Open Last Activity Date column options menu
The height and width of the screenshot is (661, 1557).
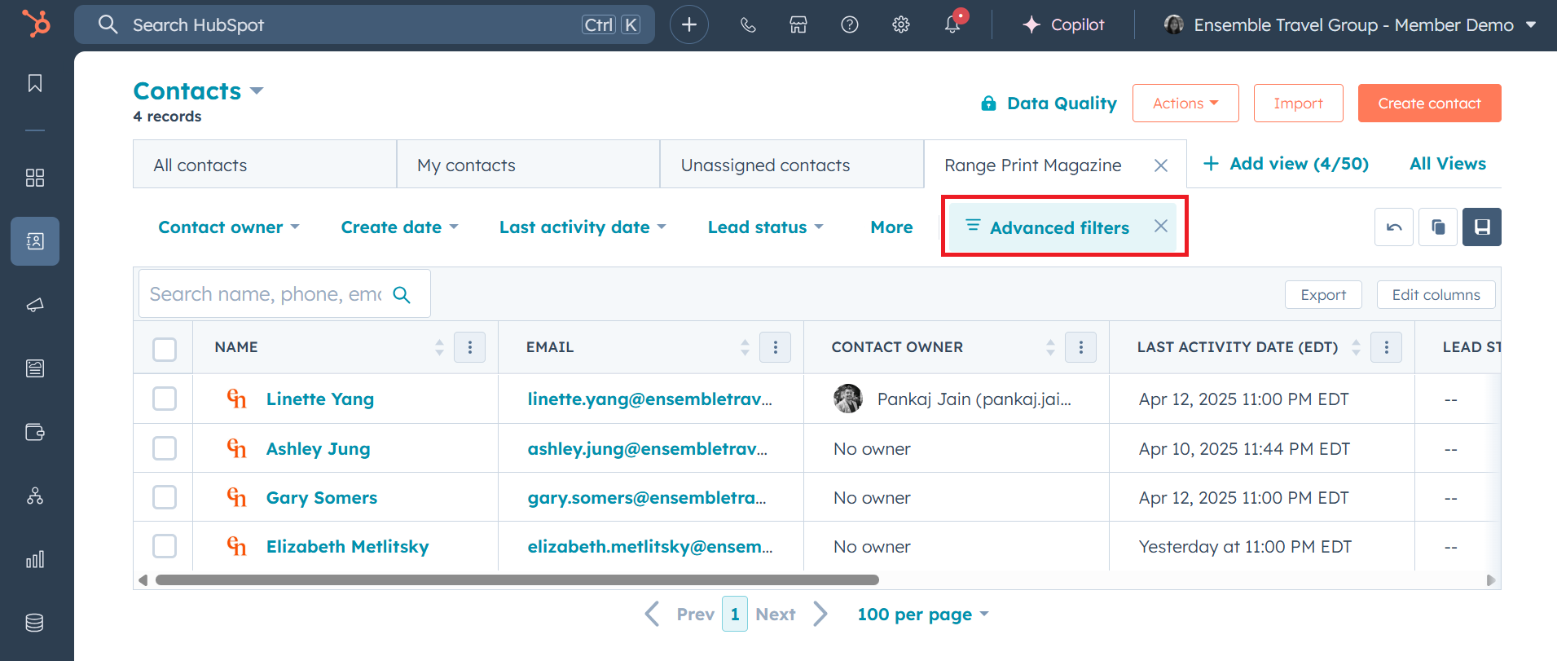pos(1387,347)
